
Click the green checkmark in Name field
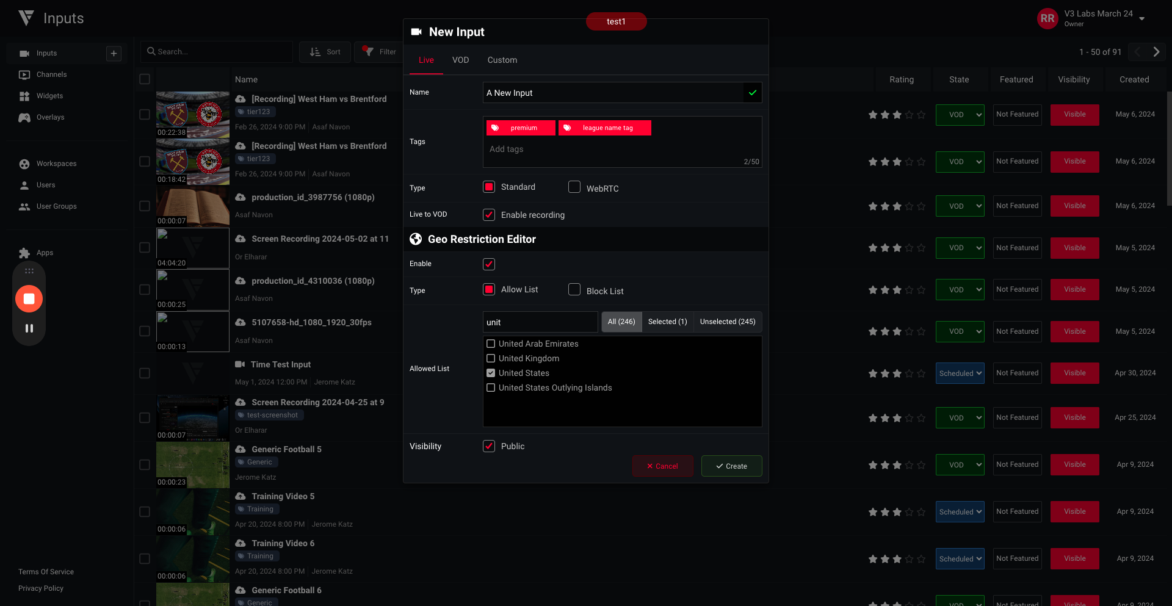tap(753, 93)
